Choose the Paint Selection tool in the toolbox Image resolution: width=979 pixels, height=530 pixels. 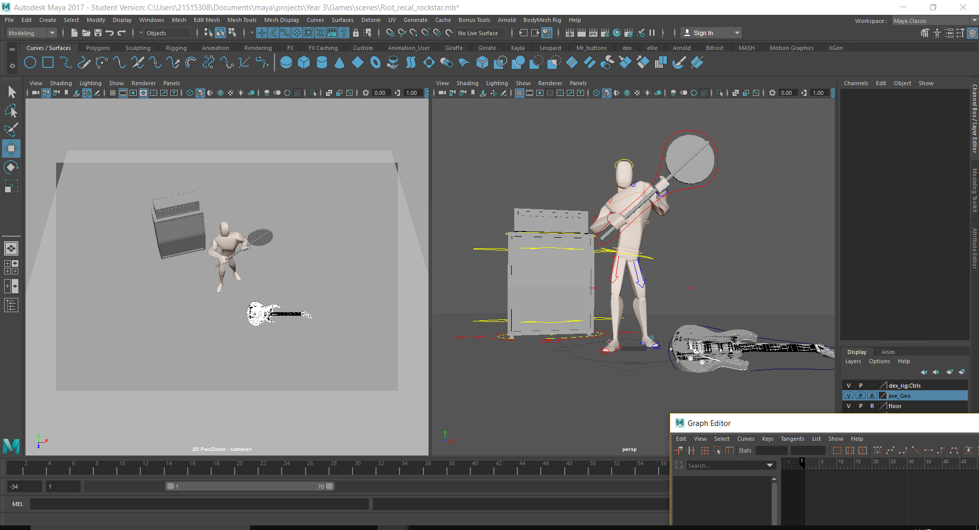tap(11, 130)
